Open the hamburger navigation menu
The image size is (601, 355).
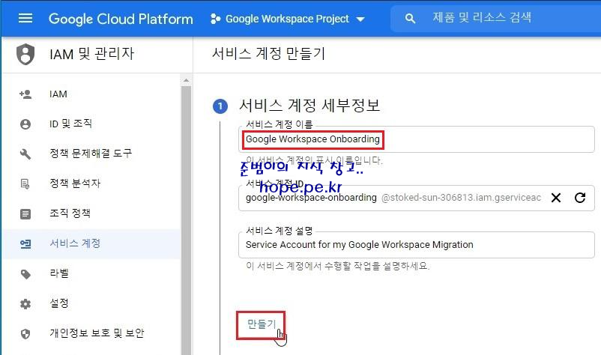pos(25,18)
